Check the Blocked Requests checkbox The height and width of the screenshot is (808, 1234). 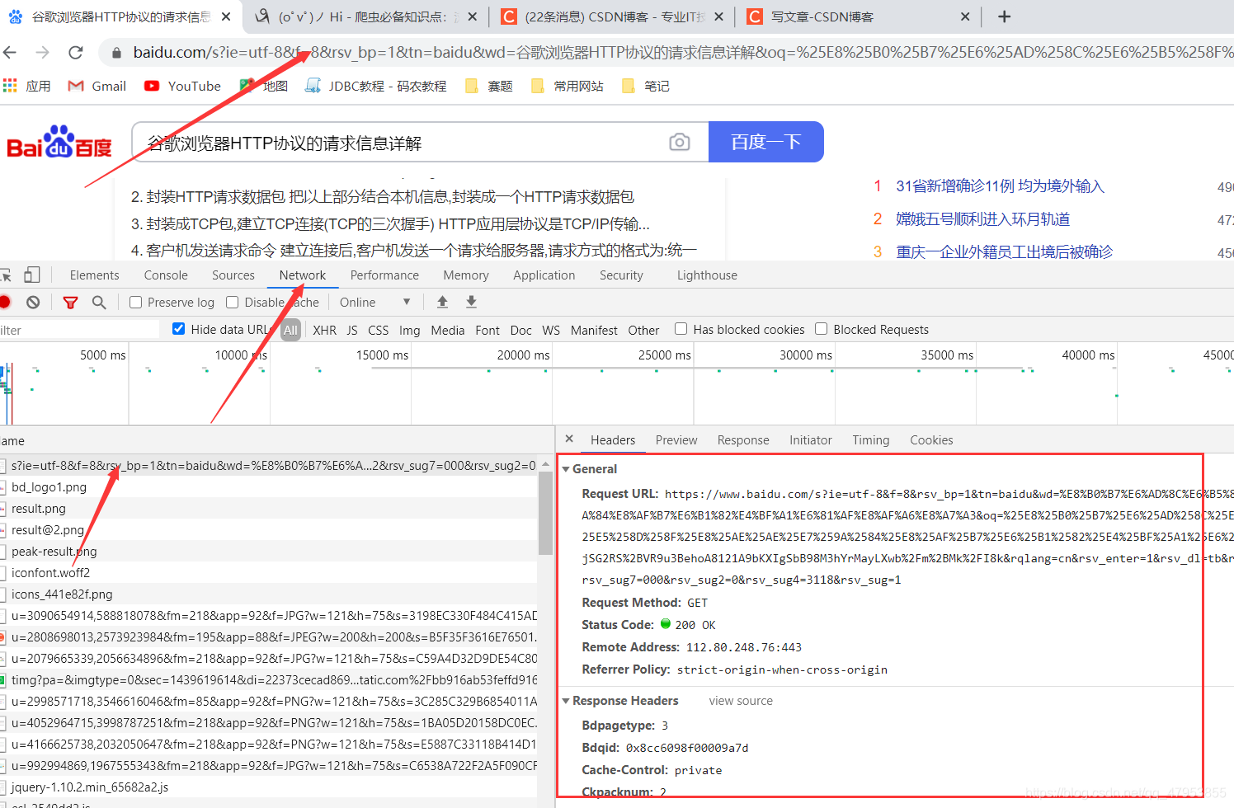pyautogui.click(x=821, y=329)
